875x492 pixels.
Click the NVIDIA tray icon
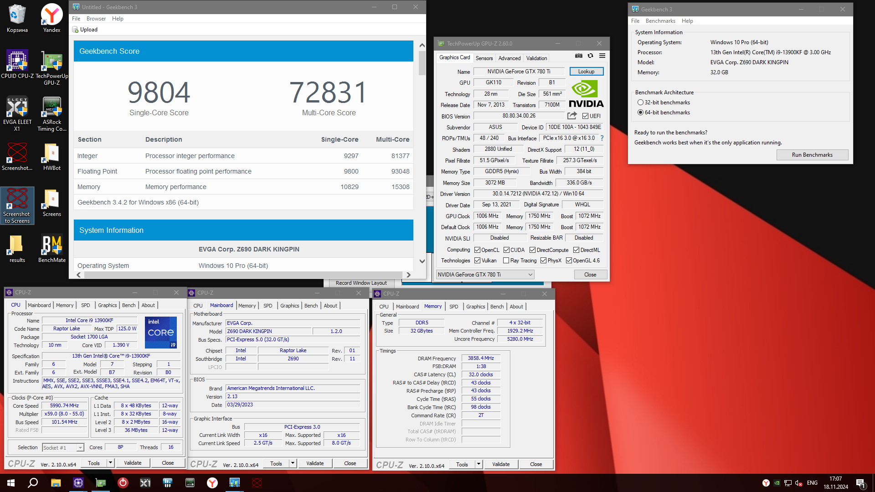[777, 483]
